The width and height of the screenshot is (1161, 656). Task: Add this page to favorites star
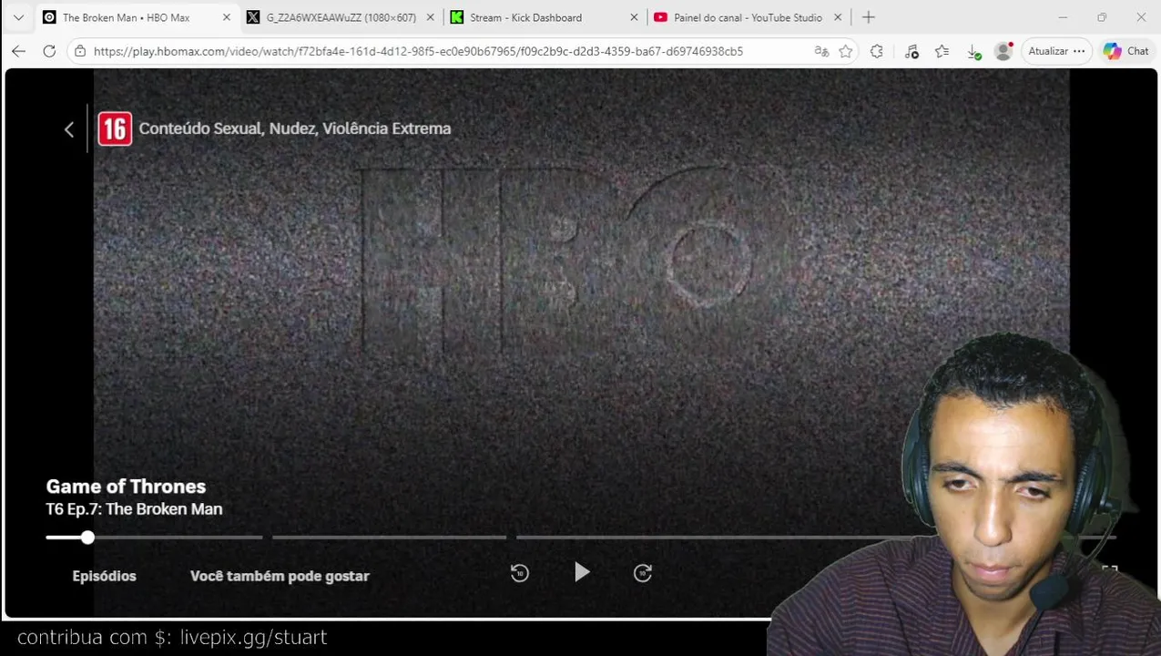[x=846, y=51]
